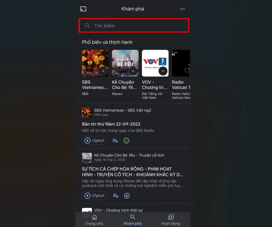Screen dimensions: 272x227
Task: Tap 'Waves' publisher label
Action: coord(117,94)
